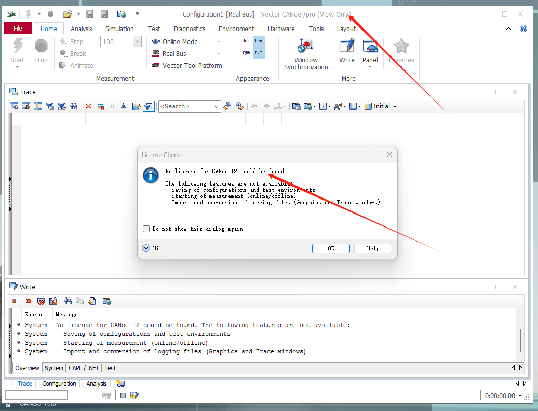Toggle sym display mode
Screen dimensions: 538x411
coord(246,53)
